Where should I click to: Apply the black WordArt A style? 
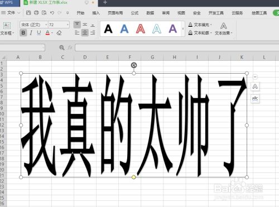click(x=108, y=29)
